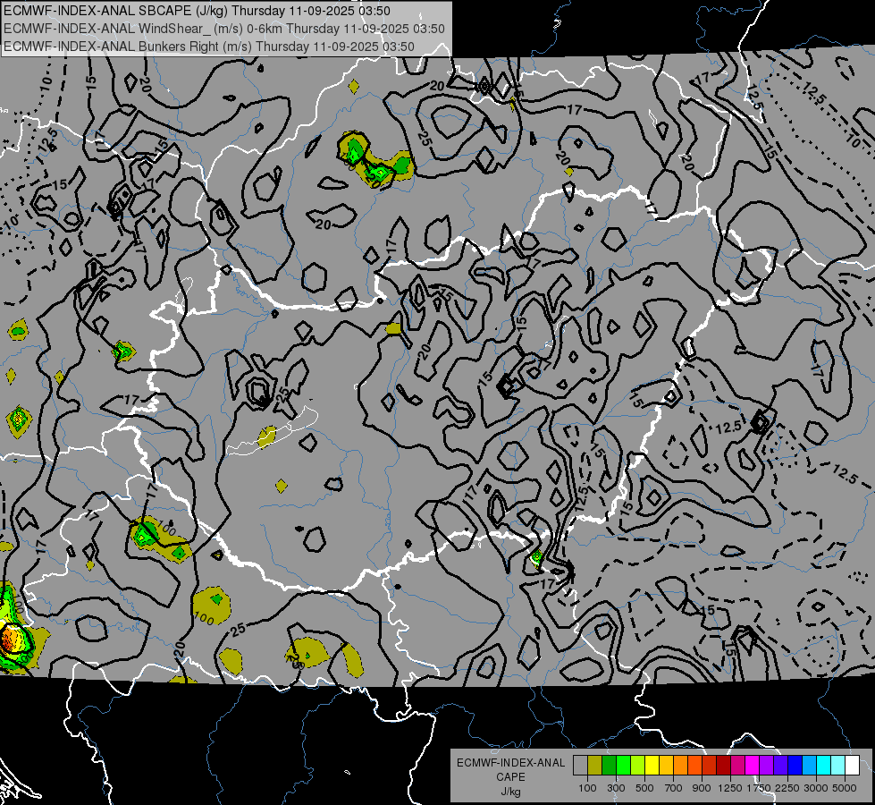Select the cyan swatch above 3000
The height and width of the screenshot is (805, 875).
tap(824, 765)
